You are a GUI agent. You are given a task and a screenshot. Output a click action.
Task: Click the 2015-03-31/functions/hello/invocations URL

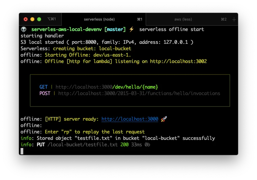(139, 93)
